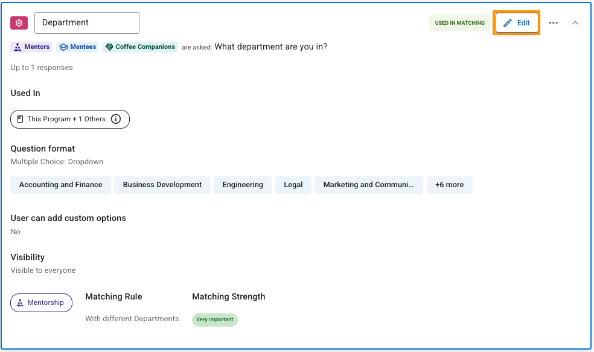Expand the +6 more options chip
Viewport: 594px width, 352px height.
tap(449, 185)
